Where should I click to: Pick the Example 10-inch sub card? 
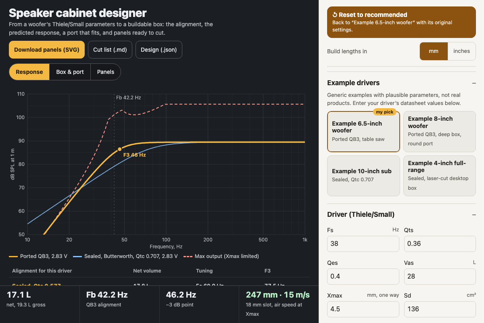[x=363, y=176]
